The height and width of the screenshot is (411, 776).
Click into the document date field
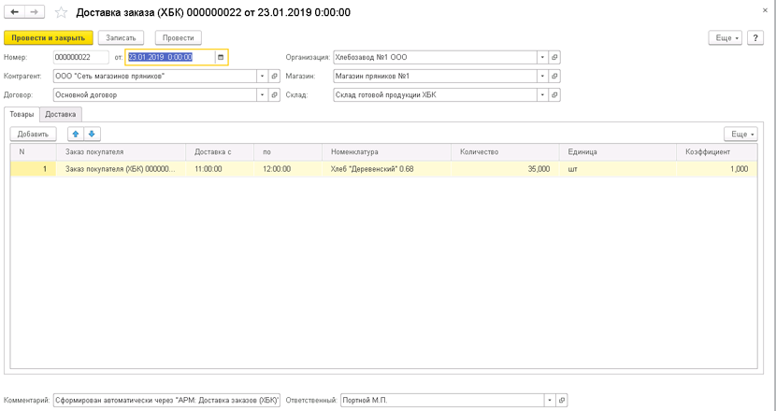click(x=170, y=57)
